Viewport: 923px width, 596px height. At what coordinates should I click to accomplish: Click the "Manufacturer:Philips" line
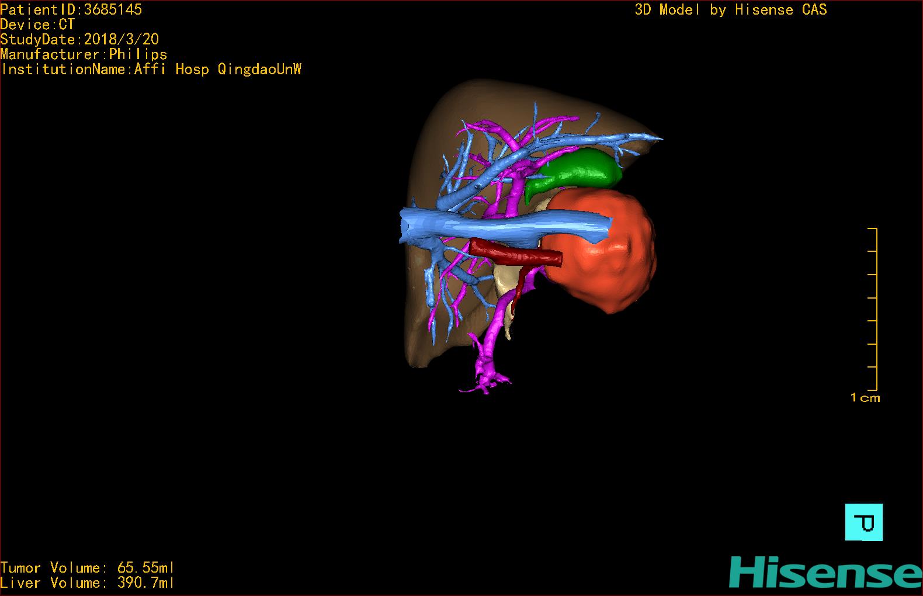(84, 54)
